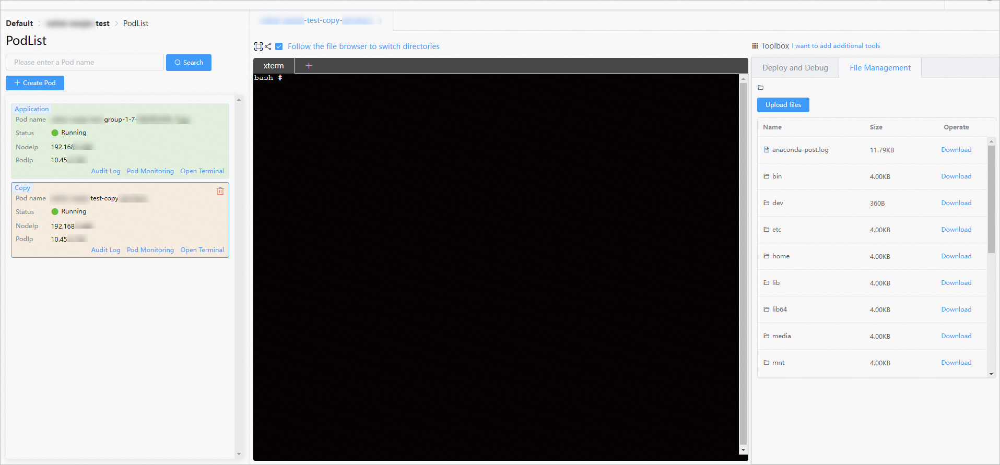1000x465 pixels.
Task: Click the Toolbox grid icon
Action: pos(755,46)
